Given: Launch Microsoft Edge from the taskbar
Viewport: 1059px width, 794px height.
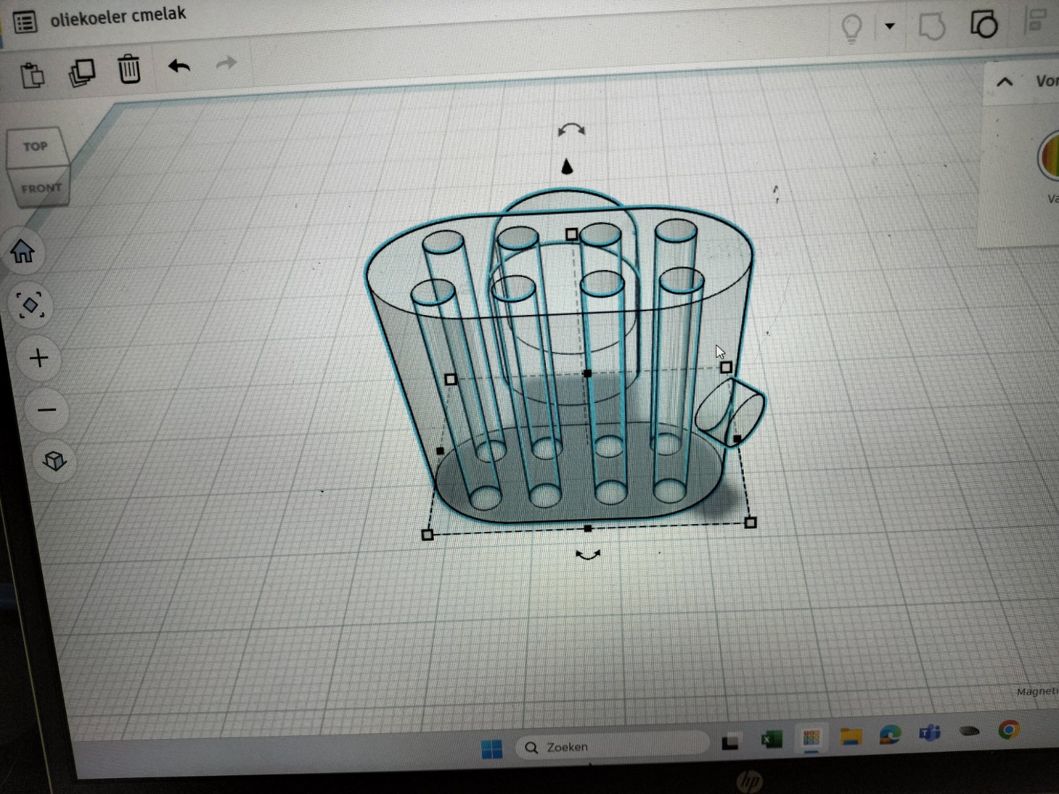Looking at the screenshot, I should (x=890, y=734).
